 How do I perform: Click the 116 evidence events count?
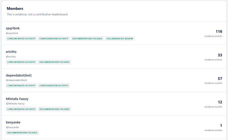[219, 31]
